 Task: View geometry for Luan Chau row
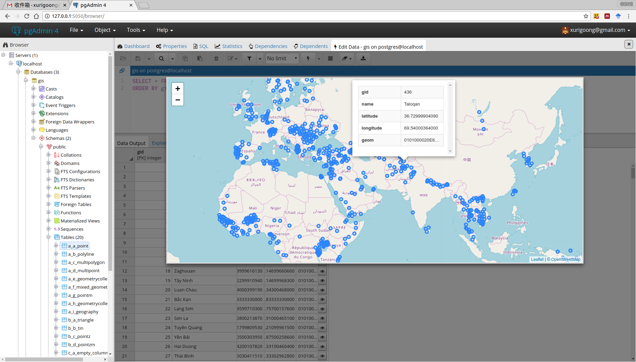coord(322,290)
